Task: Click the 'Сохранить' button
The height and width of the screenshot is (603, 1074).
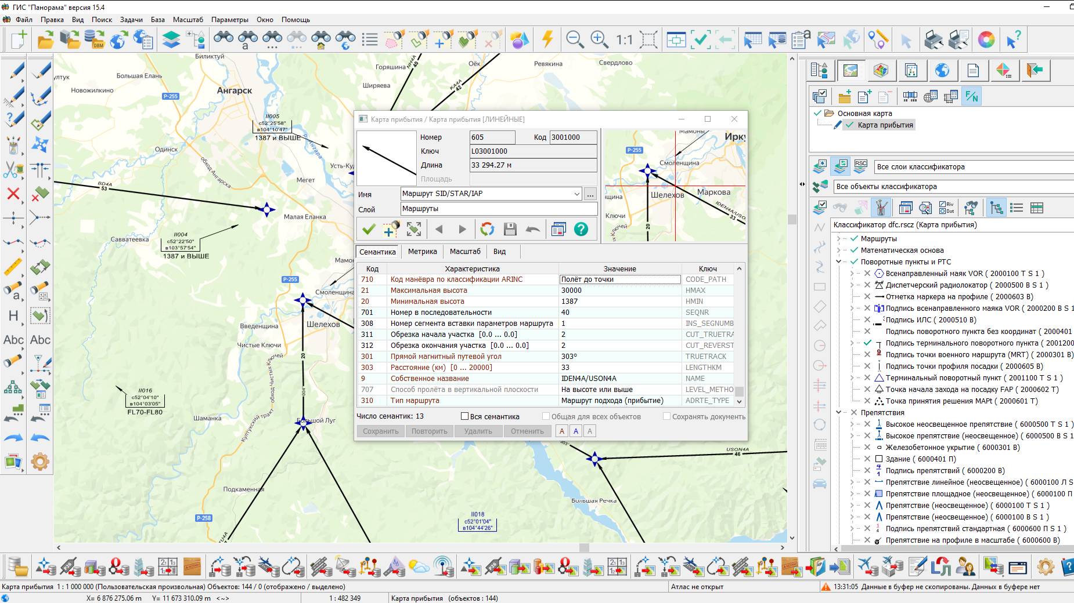Action: [x=380, y=431]
